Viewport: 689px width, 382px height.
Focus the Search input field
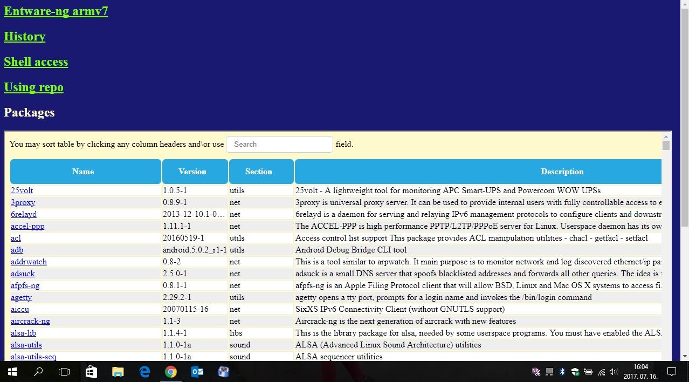279,144
